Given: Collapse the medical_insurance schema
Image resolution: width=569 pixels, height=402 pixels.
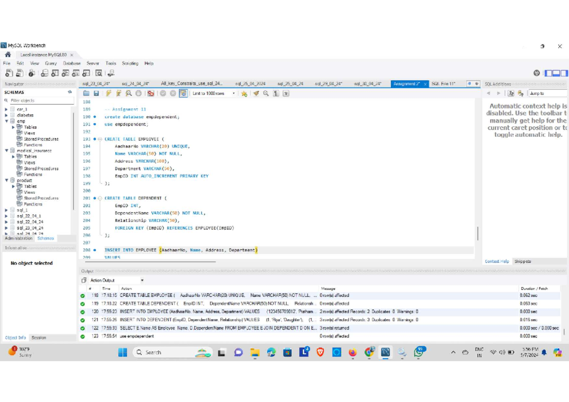Looking at the screenshot, I should point(6,151).
